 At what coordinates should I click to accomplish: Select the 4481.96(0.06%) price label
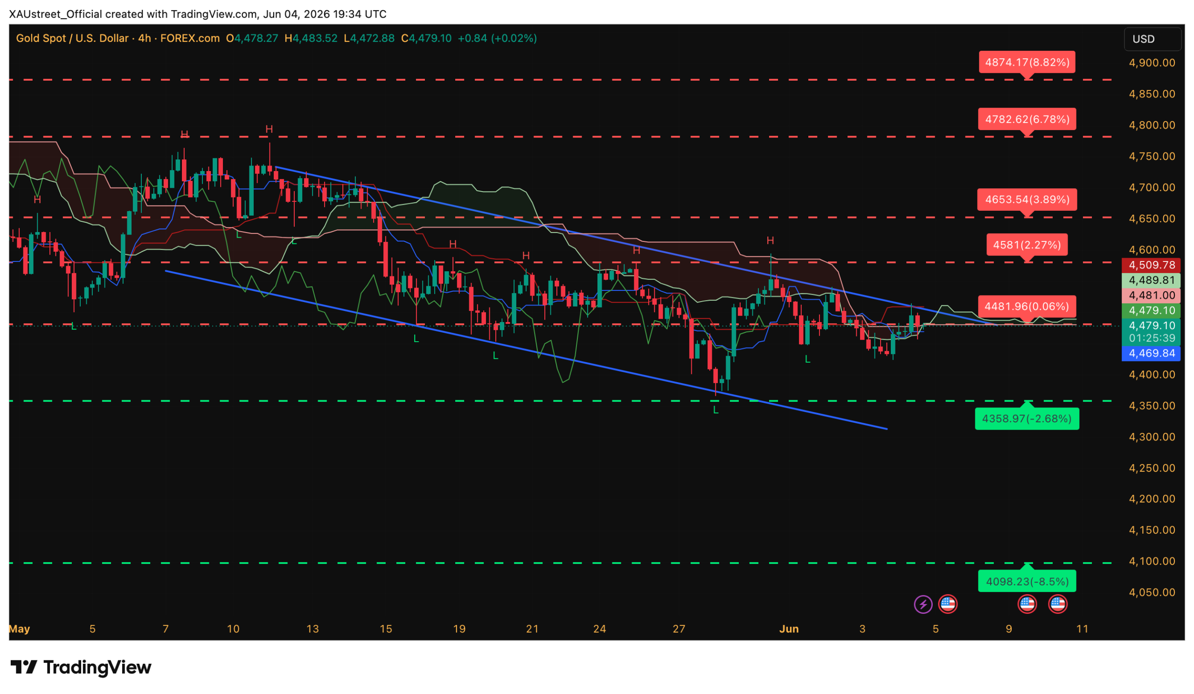(1027, 306)
